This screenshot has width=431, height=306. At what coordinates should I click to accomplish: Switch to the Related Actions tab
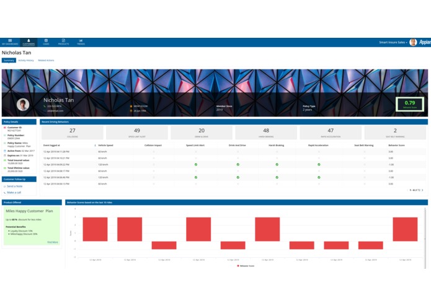click(46, 60)
